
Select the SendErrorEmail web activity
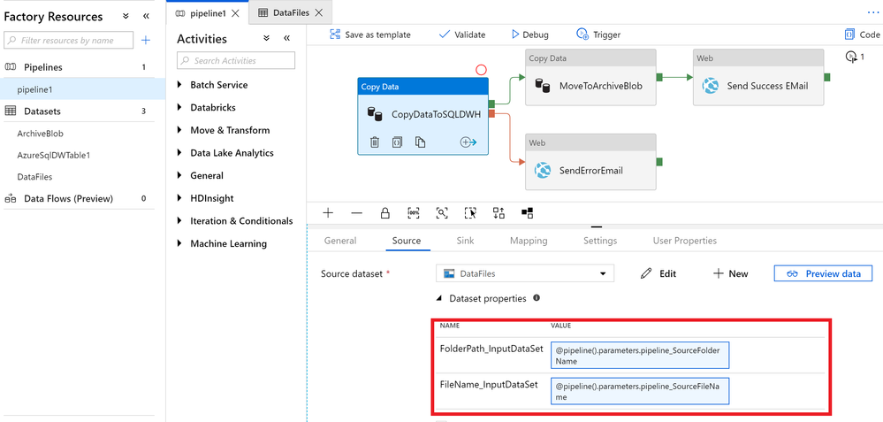pyautogui.click(x=590, y=162)
